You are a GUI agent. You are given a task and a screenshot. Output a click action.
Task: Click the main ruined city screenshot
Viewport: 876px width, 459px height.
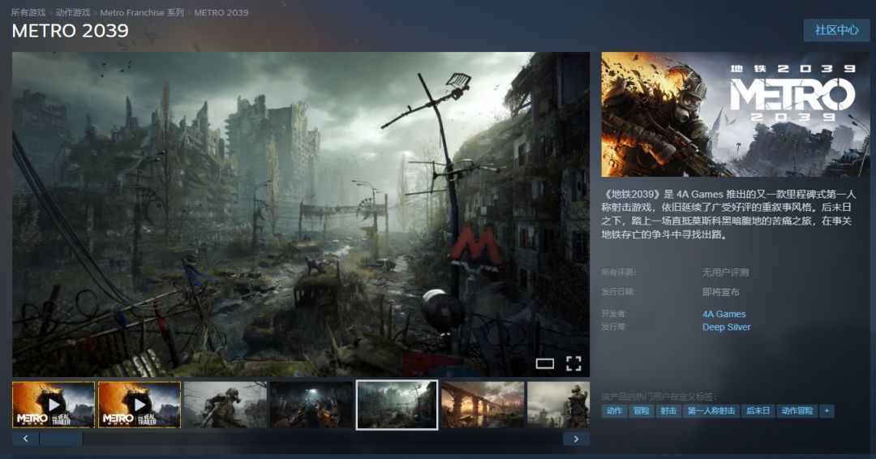[301, 214]
